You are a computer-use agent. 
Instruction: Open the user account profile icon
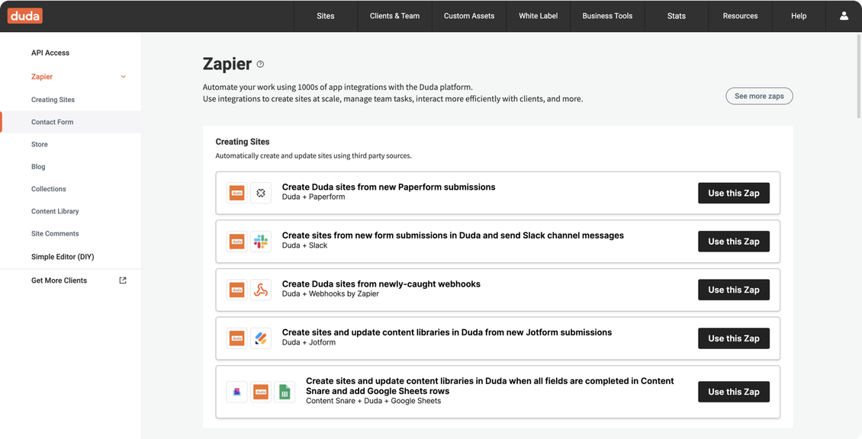[x=844, y=16]
